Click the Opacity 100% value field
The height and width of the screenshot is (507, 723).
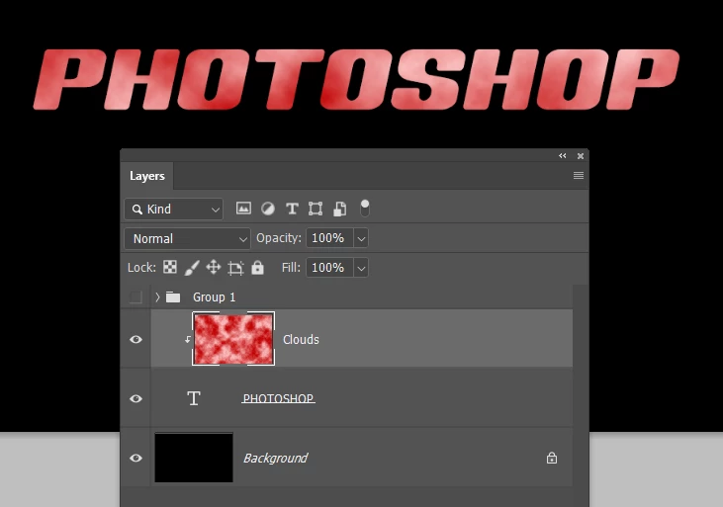pyautogui.click(x=329, y=238)
